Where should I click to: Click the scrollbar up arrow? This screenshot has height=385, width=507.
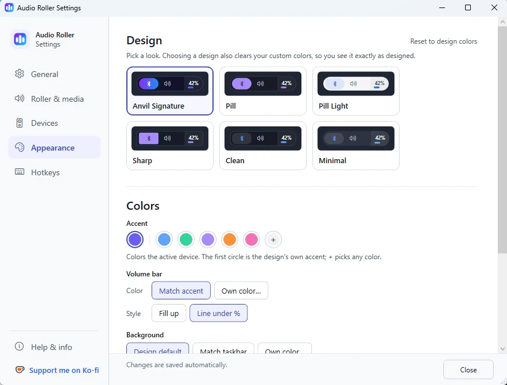[502, 22]
